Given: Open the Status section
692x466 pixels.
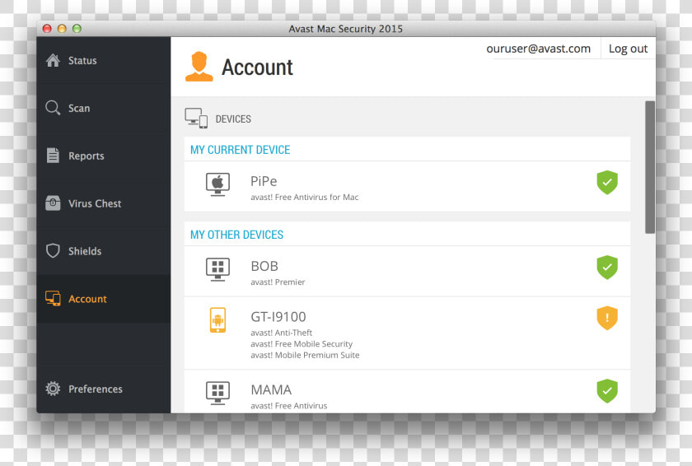Looking at the screenshot, I should click(104, 60).
